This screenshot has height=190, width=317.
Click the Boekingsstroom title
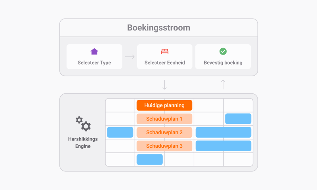(x=158, y=28)
